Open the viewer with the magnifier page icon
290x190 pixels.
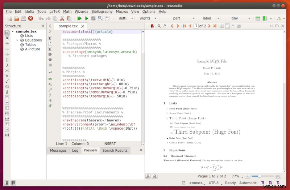[100, 18]
